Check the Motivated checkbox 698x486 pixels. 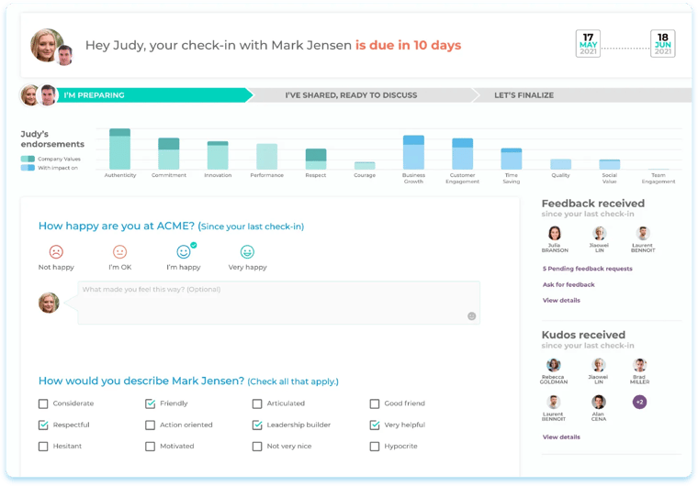(150, 447)
